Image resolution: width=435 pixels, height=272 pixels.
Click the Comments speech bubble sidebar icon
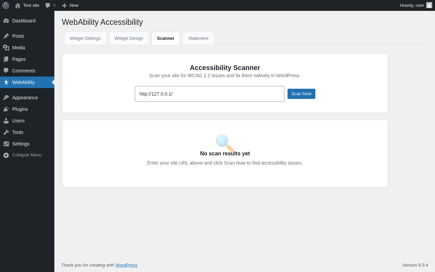(x=6, y=71)
